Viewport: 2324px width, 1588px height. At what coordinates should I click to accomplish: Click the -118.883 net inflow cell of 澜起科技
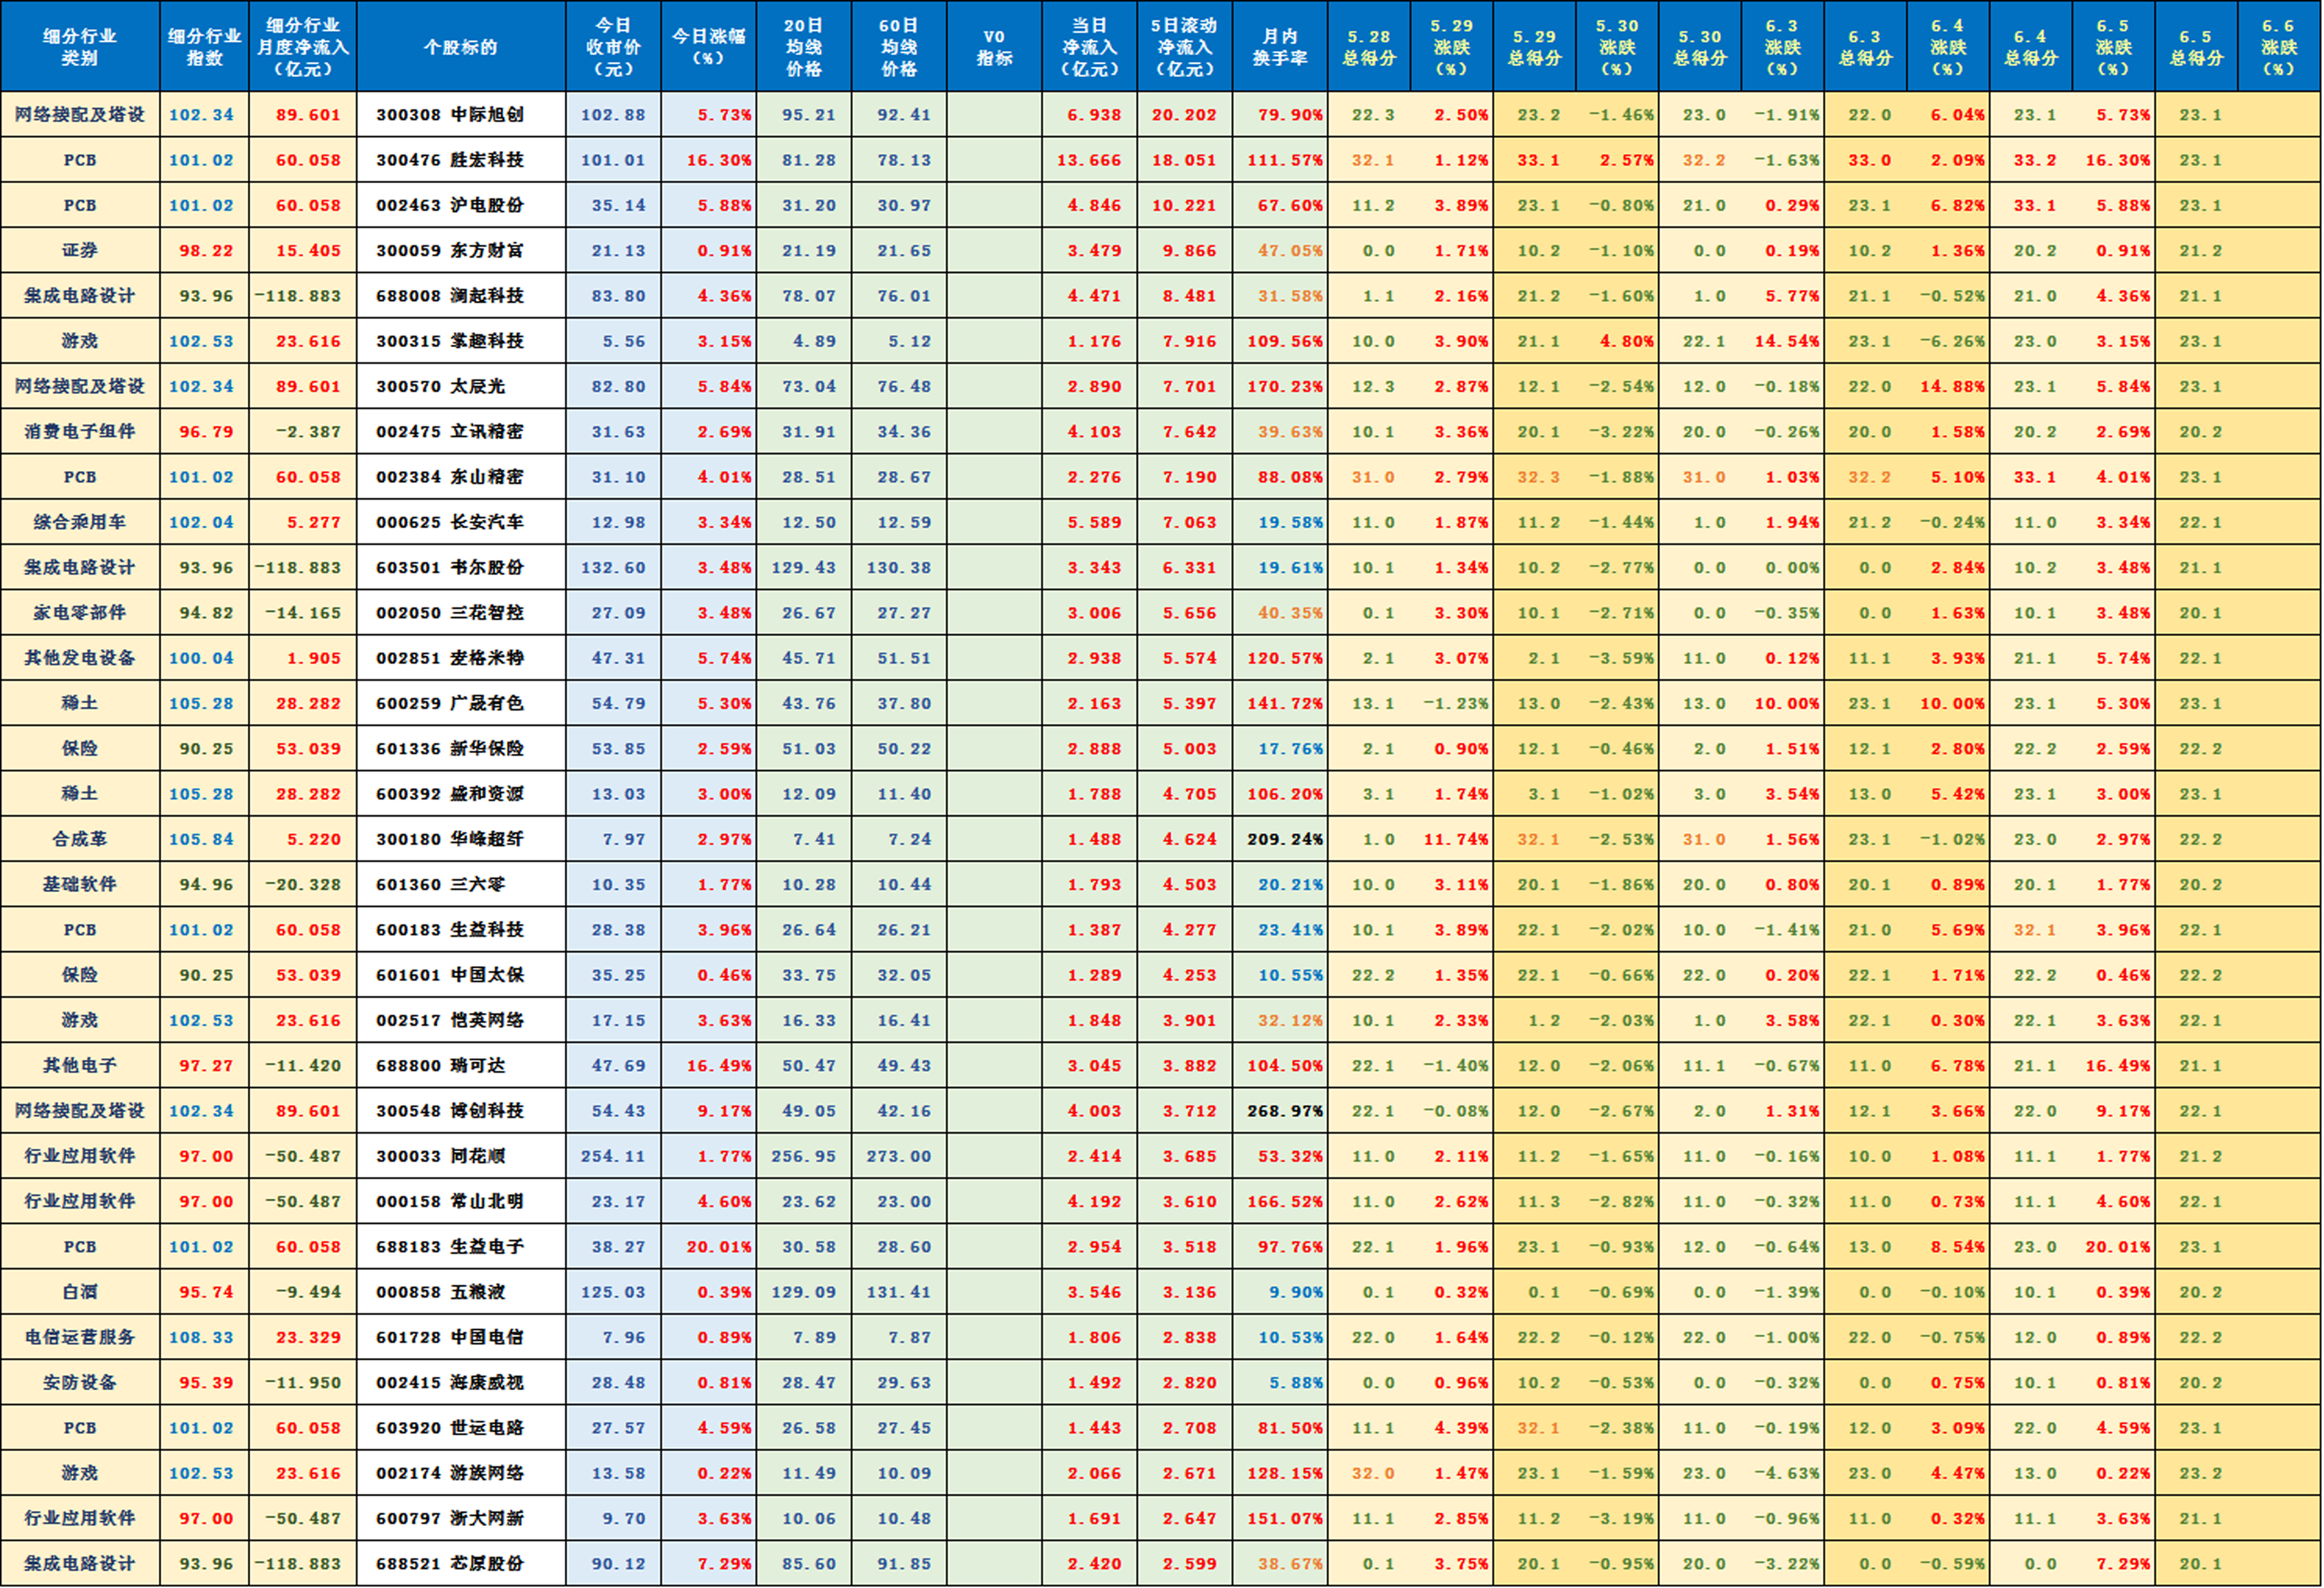303,295
